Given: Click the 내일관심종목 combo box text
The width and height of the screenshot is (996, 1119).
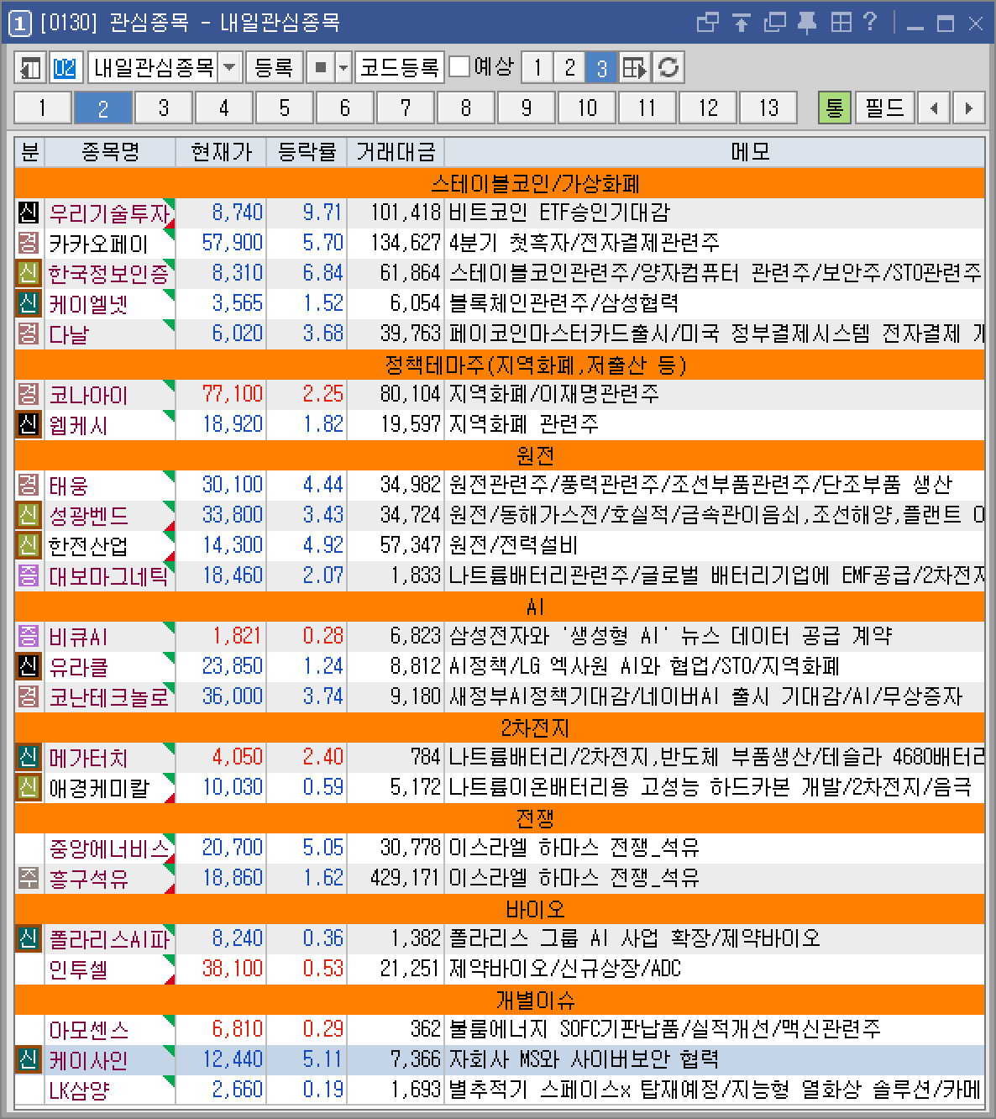Looking at the screenshot, I should pyautogui.click(x=154, y=67).
